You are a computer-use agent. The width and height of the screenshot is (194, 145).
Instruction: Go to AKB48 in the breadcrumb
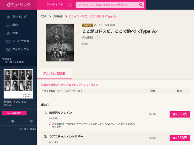coord(58,16)
